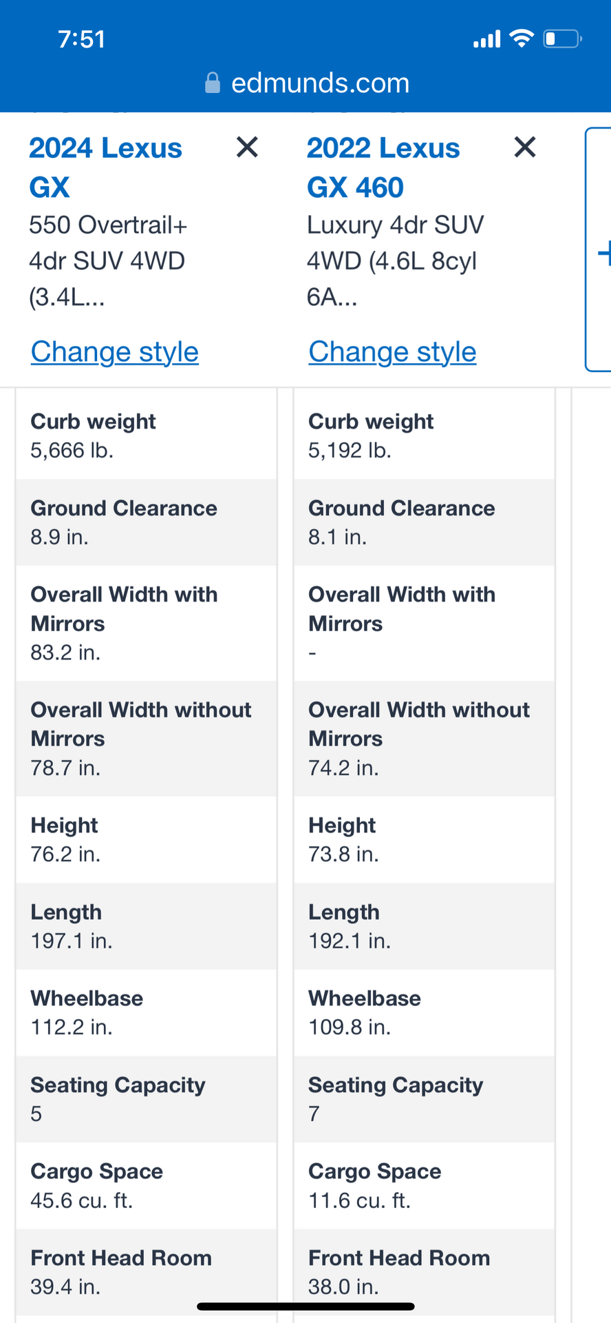The width and height of the screenshot is (611, 1323).
Task: Open Change style for 2022 GX 460
Action: pos(392,352)
